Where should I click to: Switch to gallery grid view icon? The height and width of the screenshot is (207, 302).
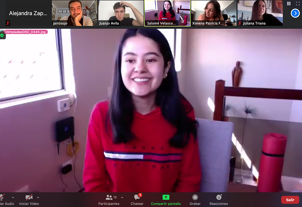coord(289,4)
